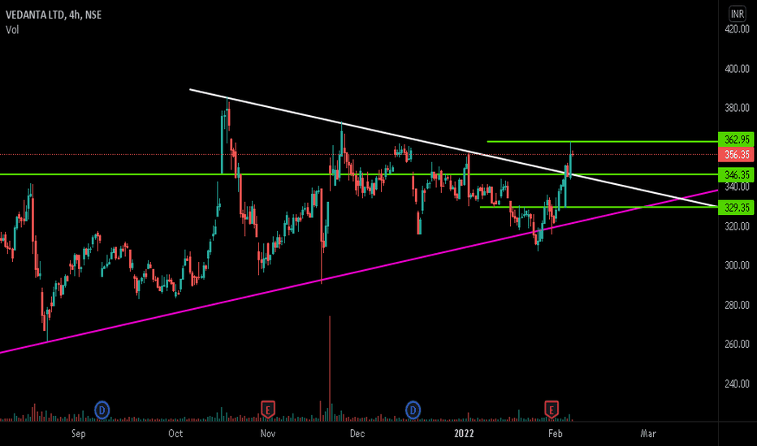Screen dimensions: 757x446
Task: Select the short green line at 329.35
Action: click(x=599, y=207)
